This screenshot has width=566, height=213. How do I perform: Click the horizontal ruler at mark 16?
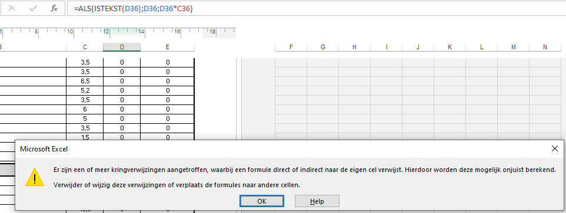tap(177, 32)
